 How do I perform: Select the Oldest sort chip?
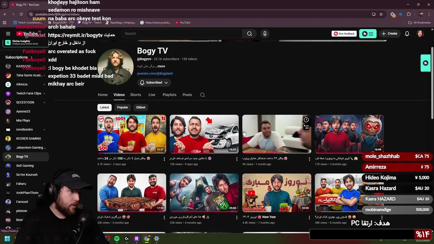click(141, 107)
